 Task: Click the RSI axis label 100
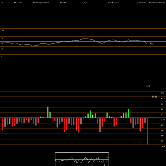tap(3, 30)
